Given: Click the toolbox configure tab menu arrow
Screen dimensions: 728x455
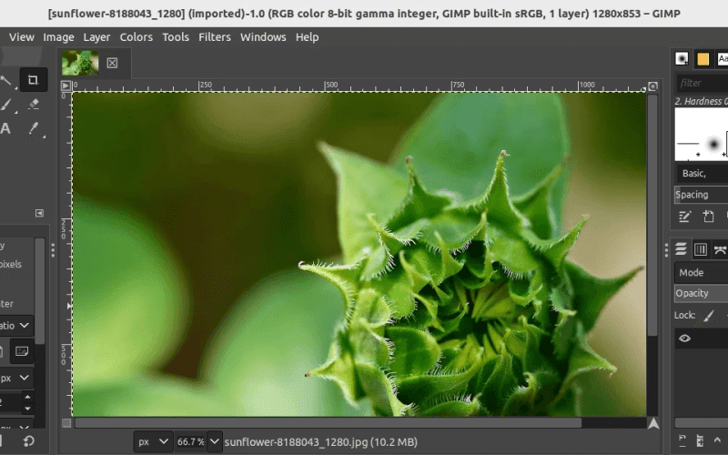Looking at the screenshot, I should click(x=39, y=213).
